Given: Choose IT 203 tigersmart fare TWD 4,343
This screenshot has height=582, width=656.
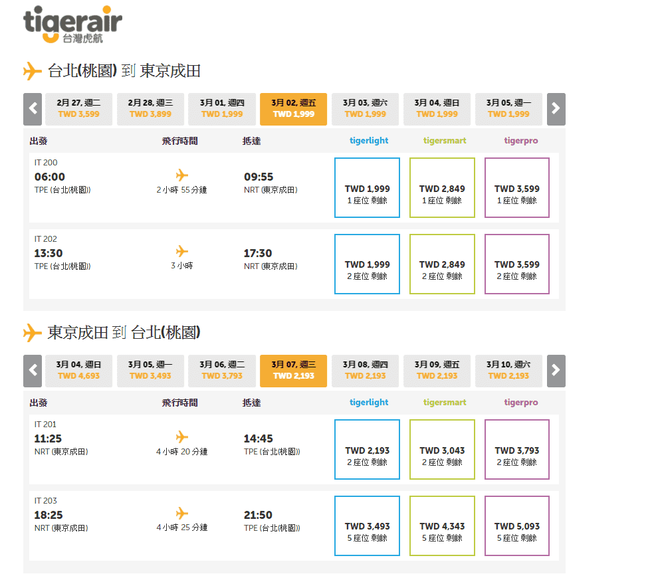Looking at the screenshot, I should point(442,526).
